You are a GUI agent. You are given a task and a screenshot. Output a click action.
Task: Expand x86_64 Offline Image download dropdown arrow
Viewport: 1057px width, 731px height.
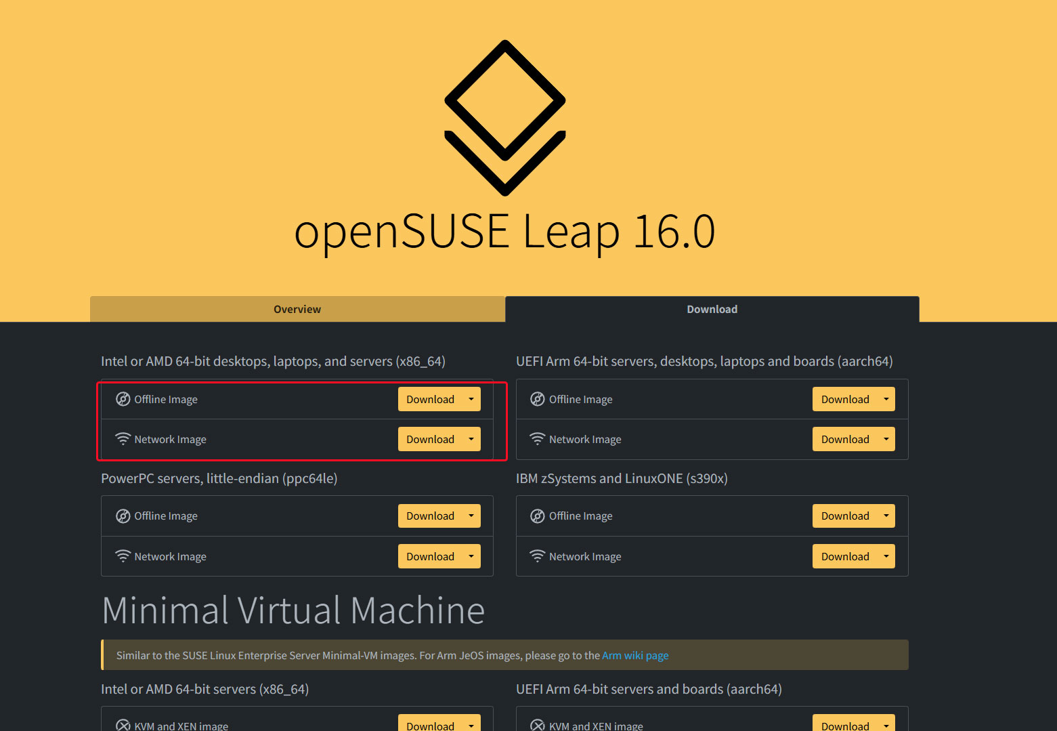click(x=471, y=399)
